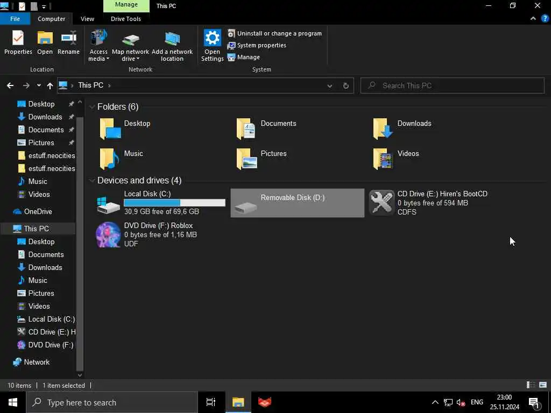Click the muted volume tray icon
This screenshot has height=413, width=551.
461,402
